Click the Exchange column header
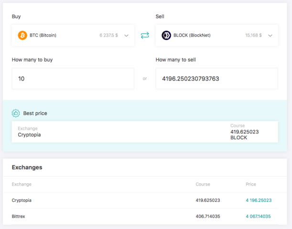 click(x=22, y=184)
